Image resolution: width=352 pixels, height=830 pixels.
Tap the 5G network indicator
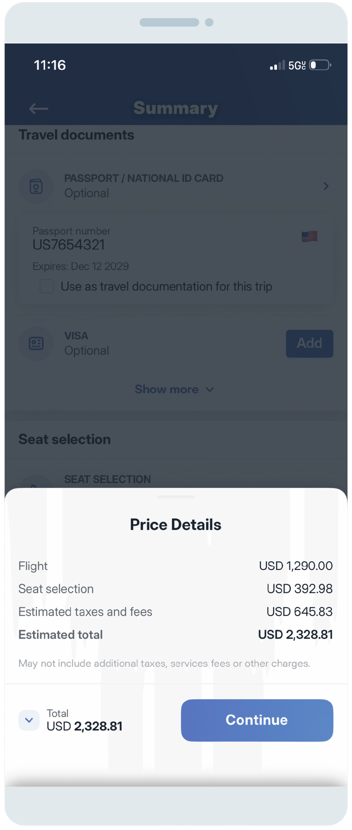pyautogui.click(x=297, y=65)
